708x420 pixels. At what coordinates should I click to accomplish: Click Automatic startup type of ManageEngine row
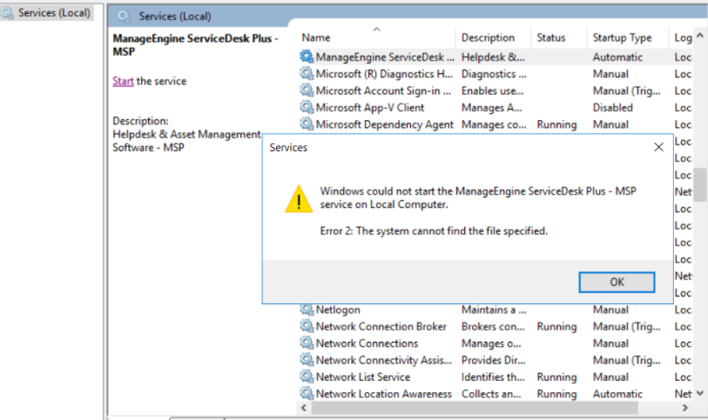[617, 57]
